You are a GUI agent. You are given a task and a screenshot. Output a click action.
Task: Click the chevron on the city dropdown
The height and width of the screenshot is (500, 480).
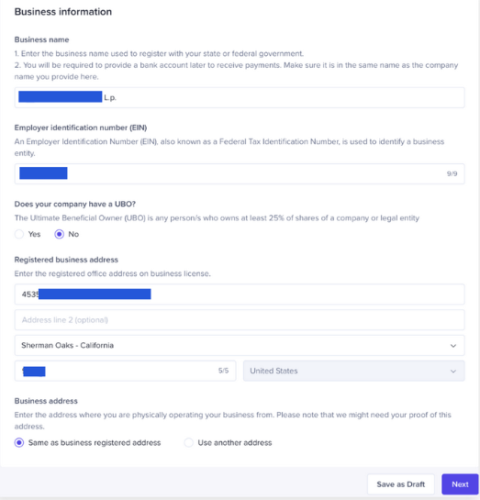click(x=453, y=346)
